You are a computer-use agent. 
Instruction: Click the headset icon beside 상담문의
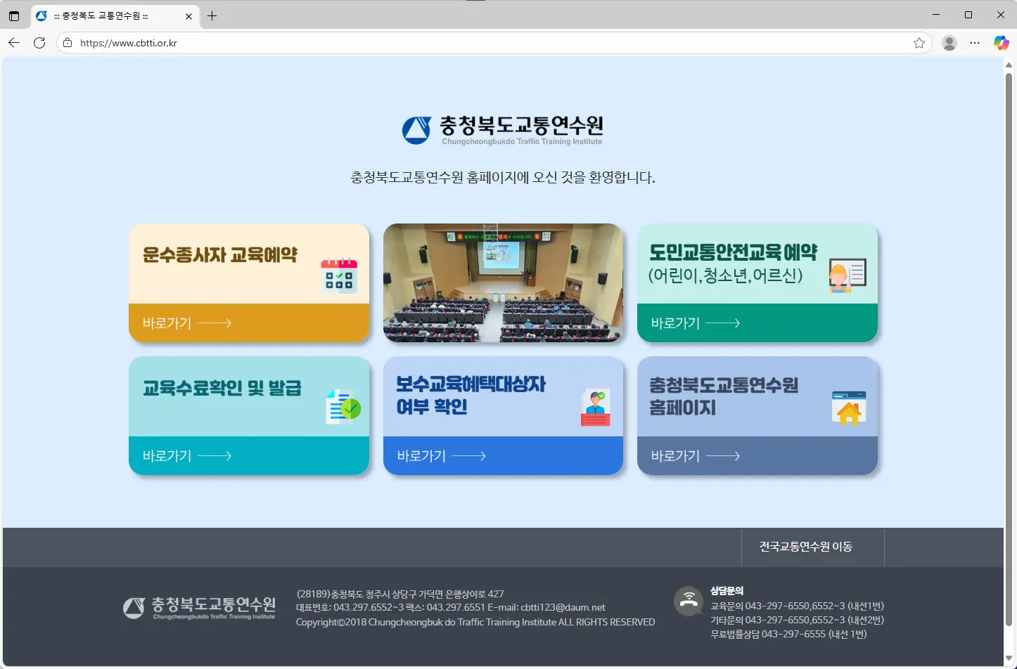coord(689,602)
